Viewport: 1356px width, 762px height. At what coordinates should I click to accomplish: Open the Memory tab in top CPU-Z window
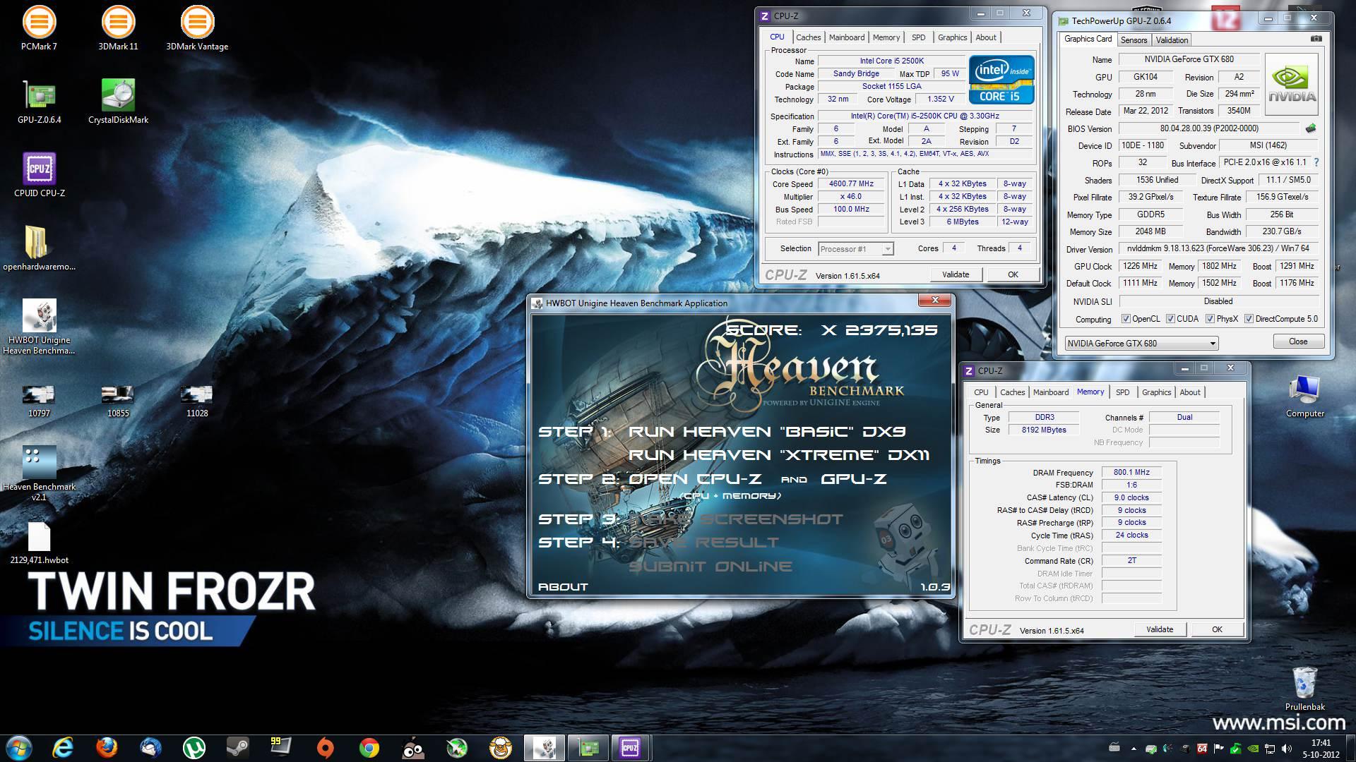pos(886,37)
